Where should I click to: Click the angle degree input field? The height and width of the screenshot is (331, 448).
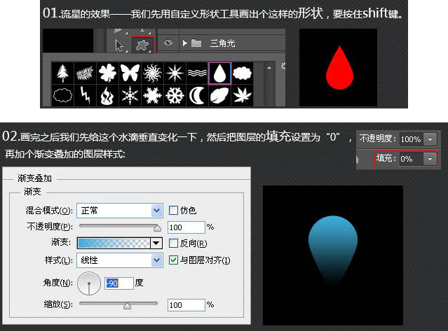117,283
